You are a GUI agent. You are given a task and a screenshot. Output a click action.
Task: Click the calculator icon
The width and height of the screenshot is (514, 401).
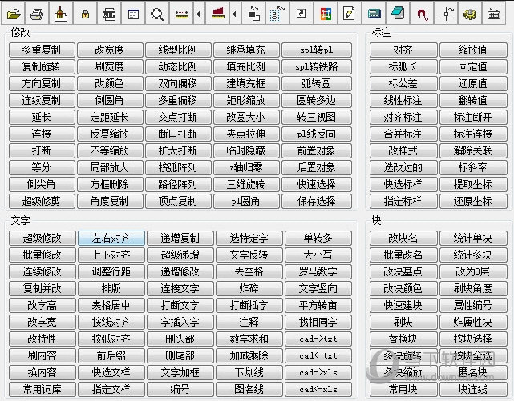pyautogui.click(x=374, y=14)
